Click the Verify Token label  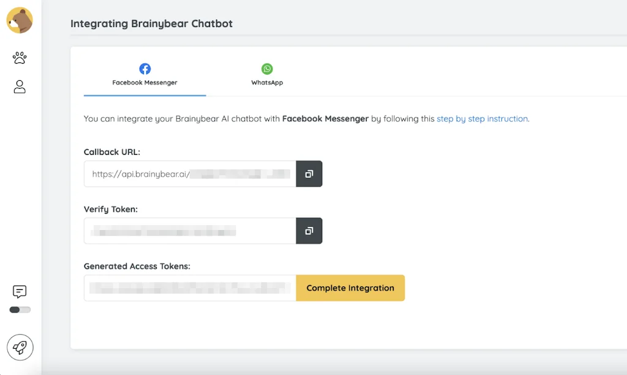click(x=111, y=209)
